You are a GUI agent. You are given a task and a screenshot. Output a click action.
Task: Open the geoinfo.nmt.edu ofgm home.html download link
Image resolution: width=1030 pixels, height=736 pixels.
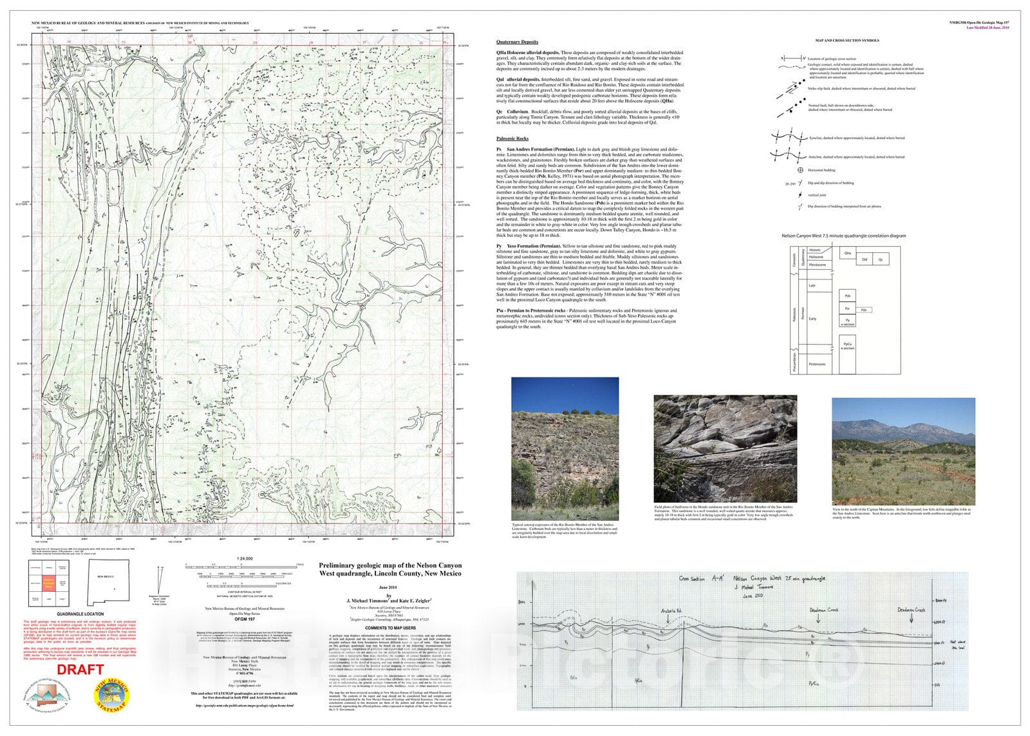click(244, 705)
